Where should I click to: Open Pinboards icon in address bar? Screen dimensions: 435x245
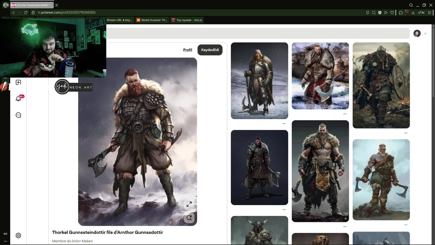coord(367,13)
